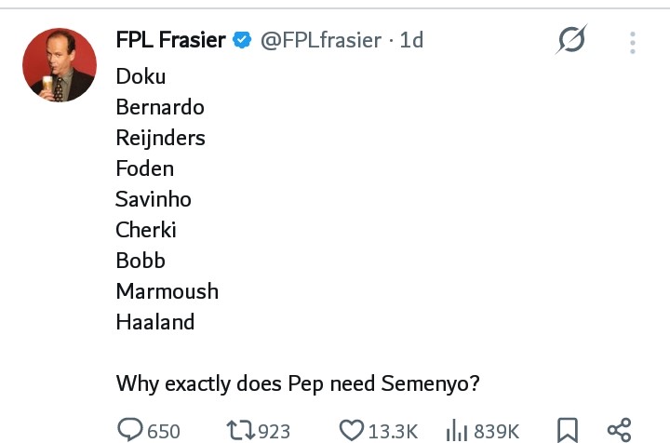Bookmark this post
This screenshot has height=443, width=670.
[x=567, y=430]
